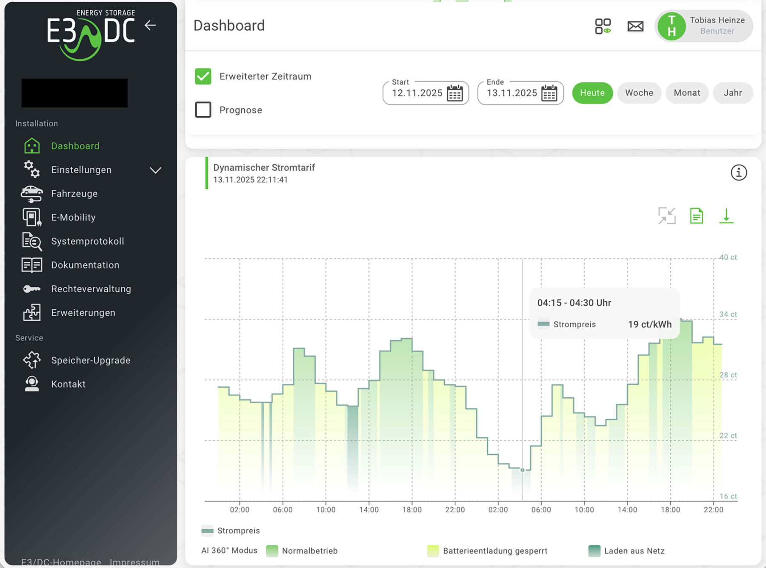Toggle Laden aus Netz legend entry

pyautogui.click(x=626, y=551)
